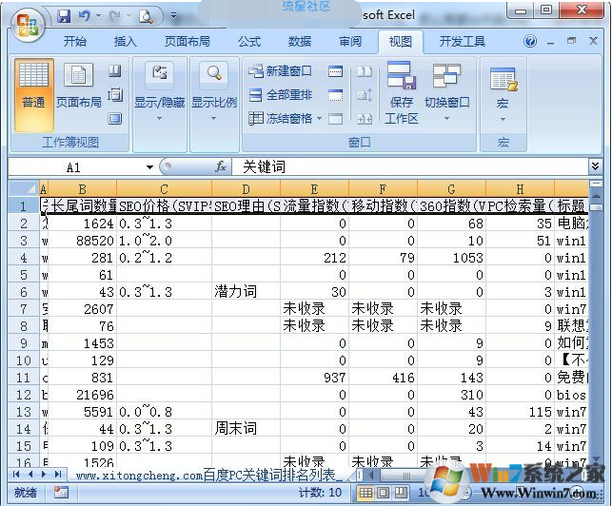Select column E header
The width and height of the screenshot is (612, 506).
pyautogui.click(x=314, y=189)
